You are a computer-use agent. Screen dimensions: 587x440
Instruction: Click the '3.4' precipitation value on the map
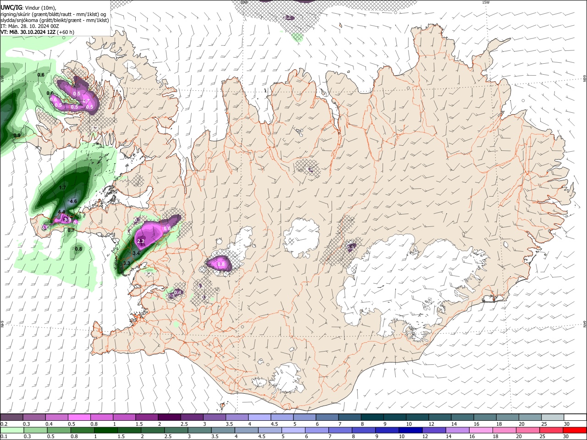[x=136, y=253]
